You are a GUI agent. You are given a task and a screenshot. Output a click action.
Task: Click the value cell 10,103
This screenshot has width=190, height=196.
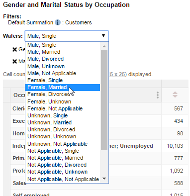(x=175, y=146)
